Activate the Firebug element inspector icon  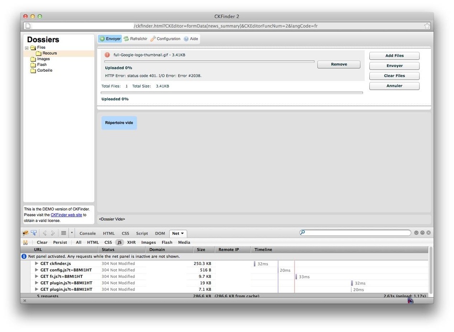[x=33, y=233]
